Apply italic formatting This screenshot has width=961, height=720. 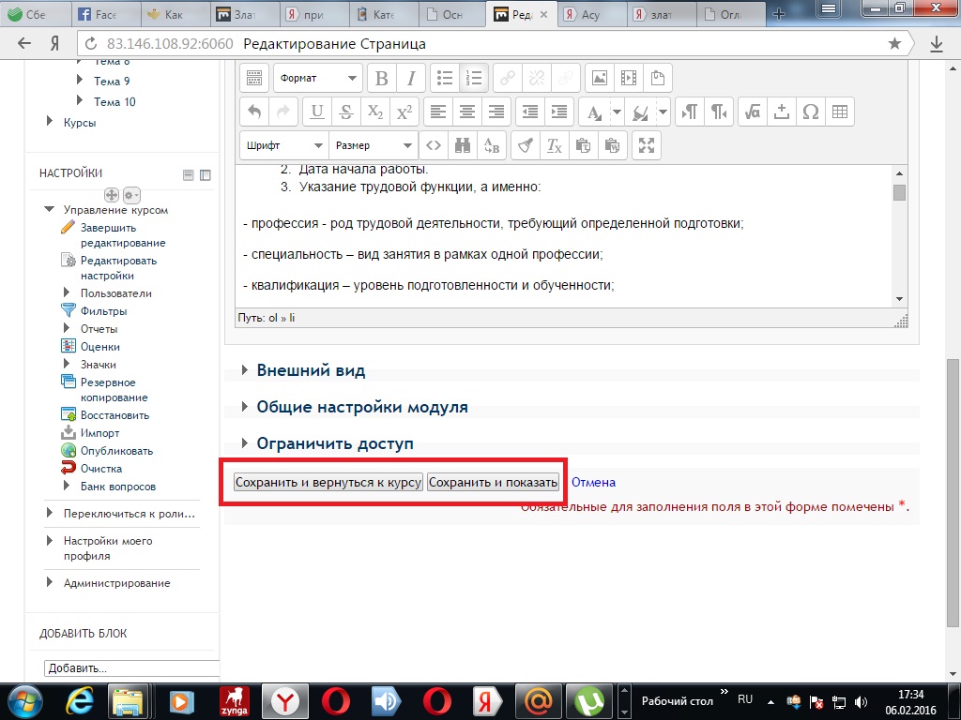411,78
